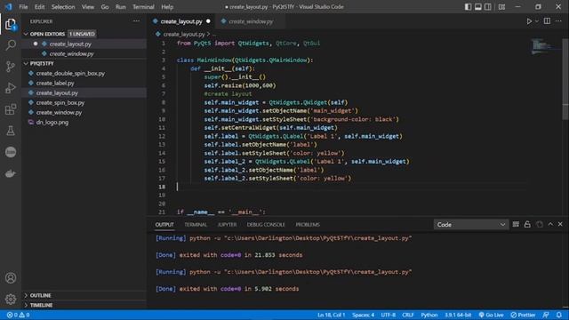Open the run button dropdown arrow
This screenshot has width=569, height=320.
pos(537,21)
